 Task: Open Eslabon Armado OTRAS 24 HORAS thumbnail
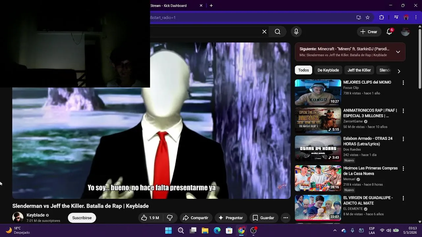point(318,148)
